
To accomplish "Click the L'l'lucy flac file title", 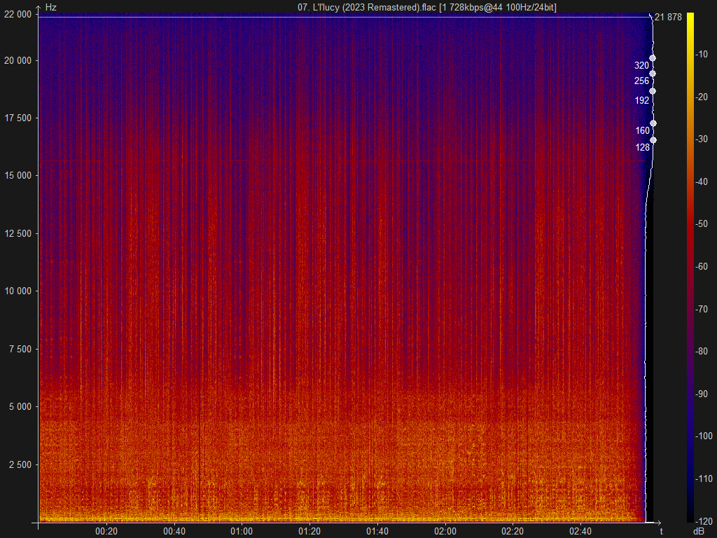I will click(x=427, y=7).
